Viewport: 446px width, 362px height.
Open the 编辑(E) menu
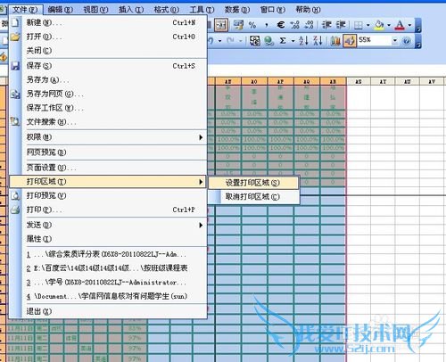(60, 10)
